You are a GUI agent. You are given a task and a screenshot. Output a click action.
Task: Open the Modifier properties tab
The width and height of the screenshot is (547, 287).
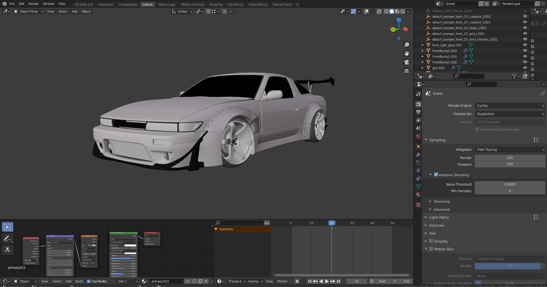click(418, 154)
